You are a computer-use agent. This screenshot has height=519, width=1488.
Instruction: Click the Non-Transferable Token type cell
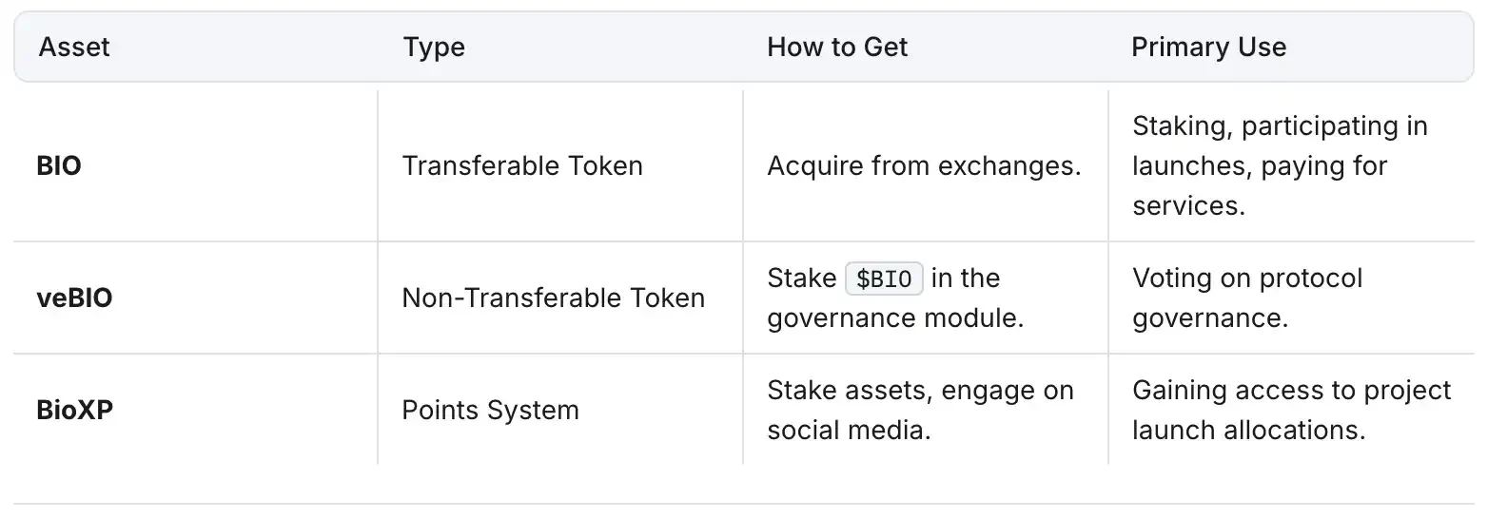point(553,298)
